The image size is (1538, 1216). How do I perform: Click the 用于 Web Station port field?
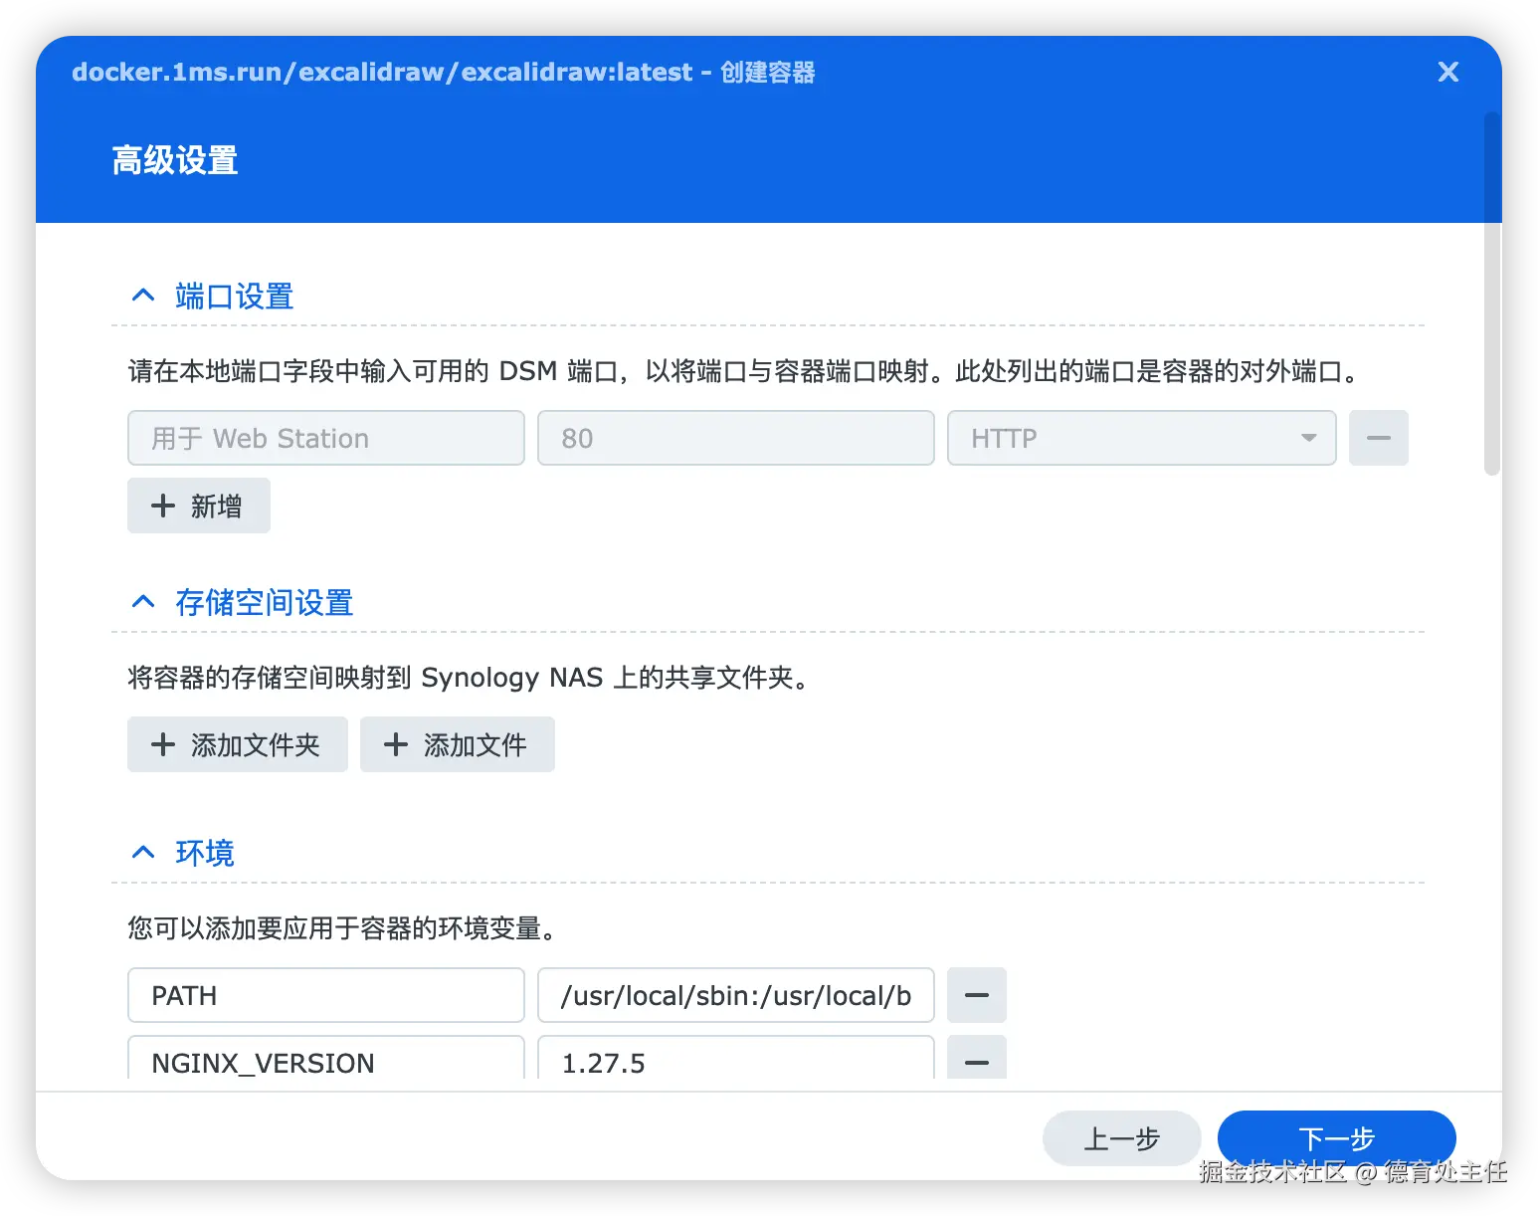(326, 438)
